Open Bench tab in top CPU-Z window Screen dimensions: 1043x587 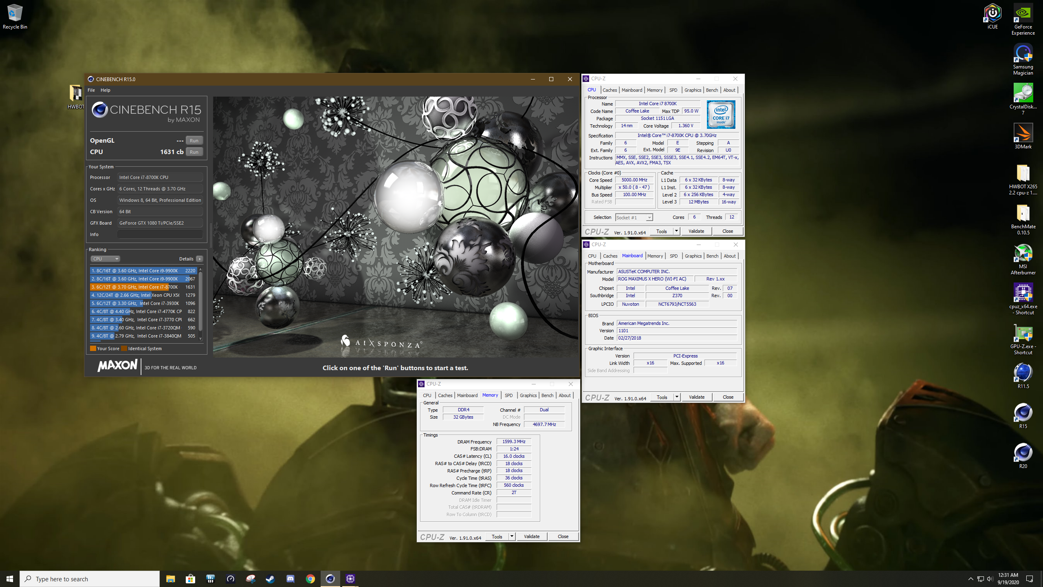[x=712, y=90]
